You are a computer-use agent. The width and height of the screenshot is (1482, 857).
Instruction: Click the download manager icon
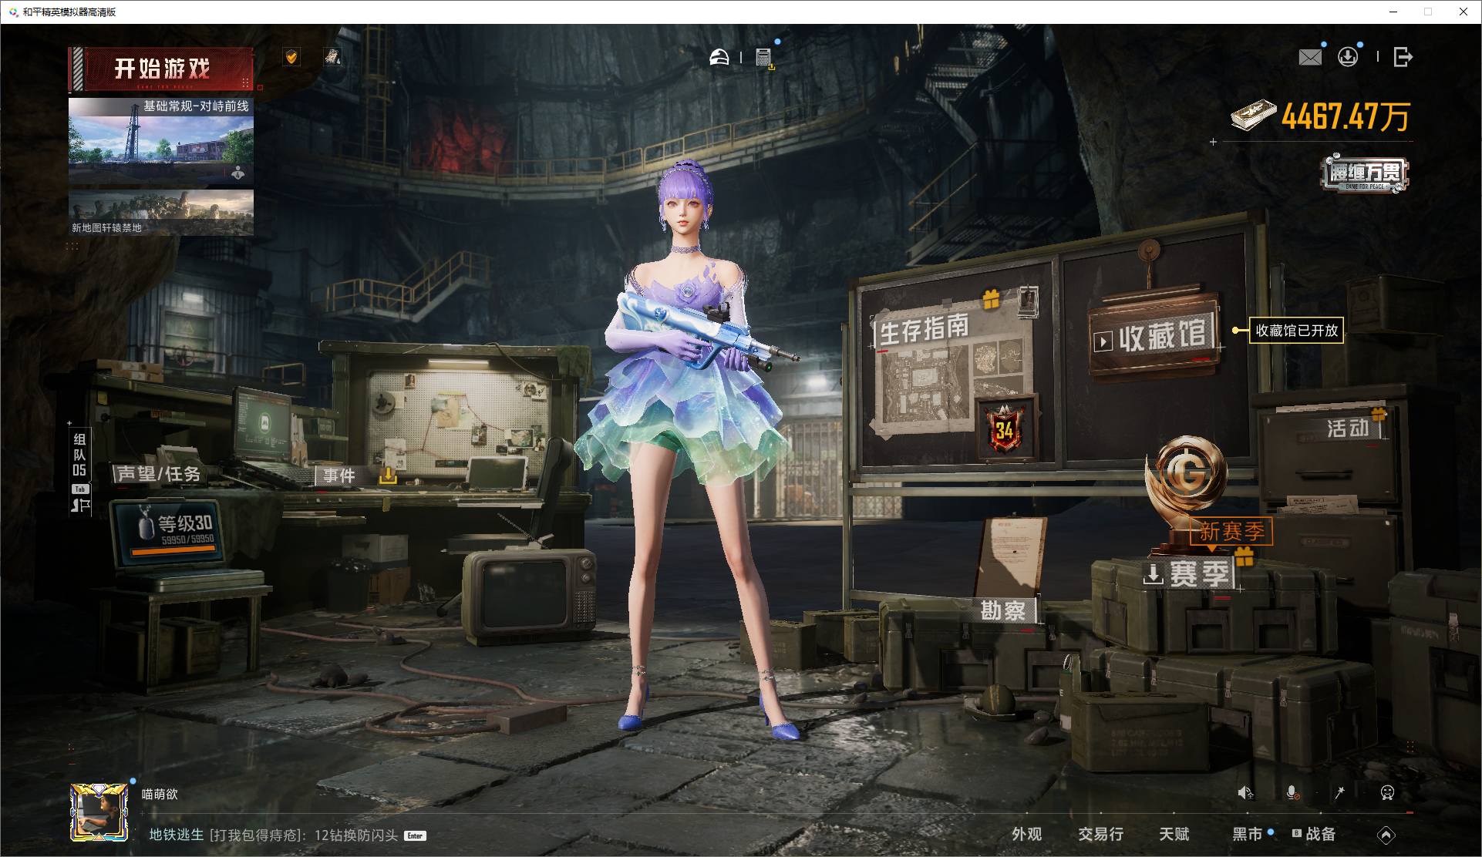[1348, 57]
